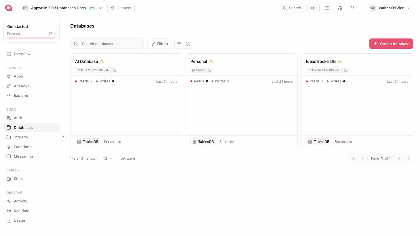Open the IdeasTrackerDB card title
Viewport: 420px width, 236px height.
[321, 61]
